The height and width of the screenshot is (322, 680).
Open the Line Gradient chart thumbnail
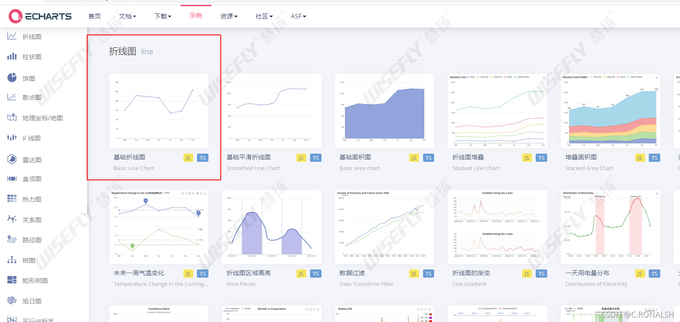click(497, 227)
